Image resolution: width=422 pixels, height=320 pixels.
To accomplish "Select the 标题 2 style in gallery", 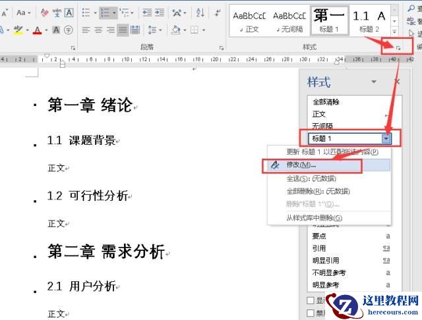I will [x=369, y=22].
